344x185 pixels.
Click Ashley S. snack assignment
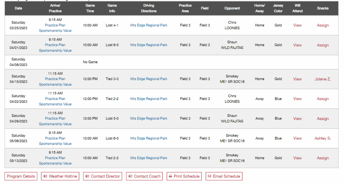point(323,138)
